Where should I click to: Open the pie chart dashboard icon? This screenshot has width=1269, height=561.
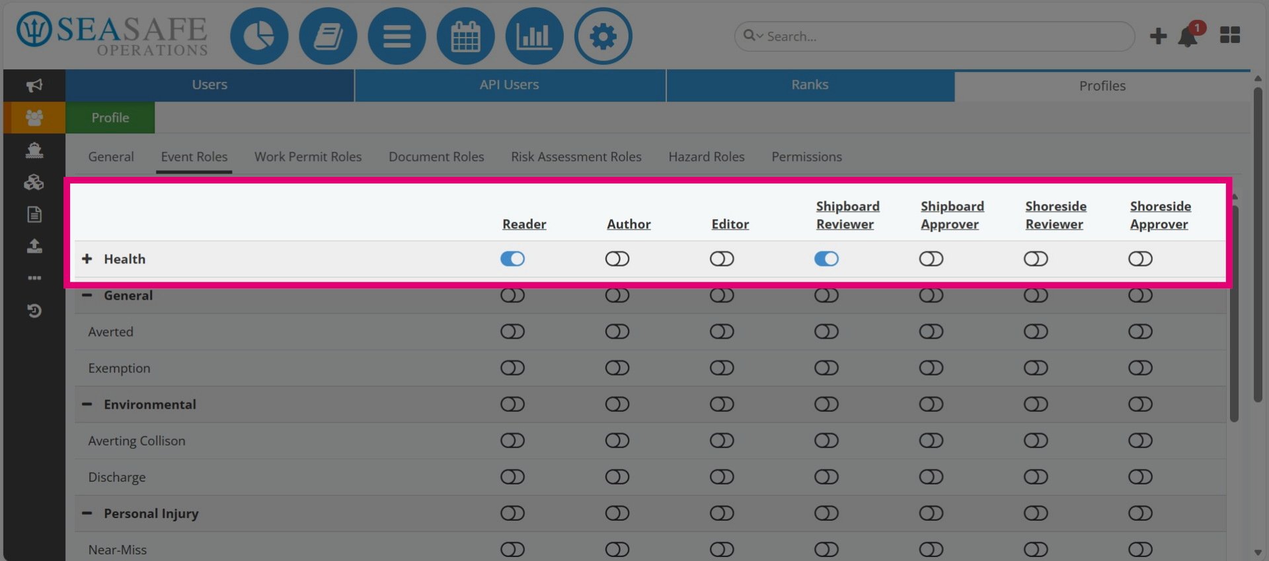[x=259, y=36]
